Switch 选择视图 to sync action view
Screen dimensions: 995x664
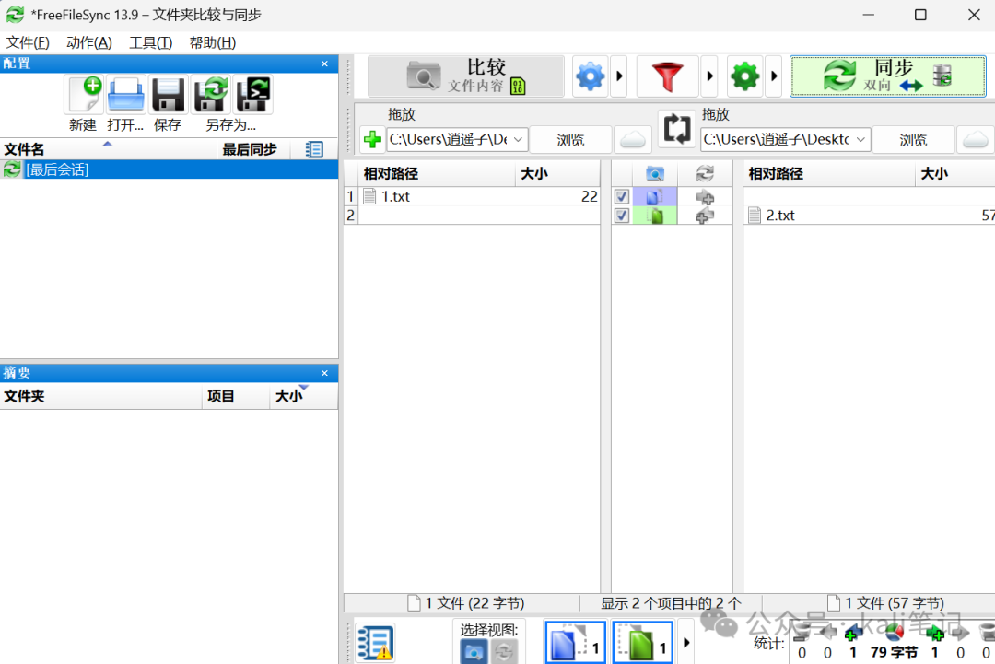[504, 651]
